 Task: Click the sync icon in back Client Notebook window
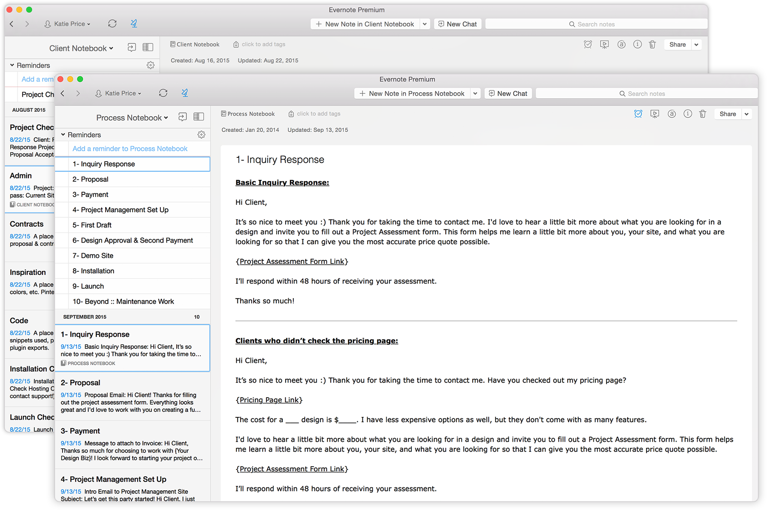tap(112, 24)
